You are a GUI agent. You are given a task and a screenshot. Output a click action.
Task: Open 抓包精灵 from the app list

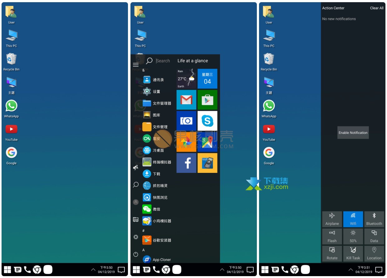pos(155,186)
